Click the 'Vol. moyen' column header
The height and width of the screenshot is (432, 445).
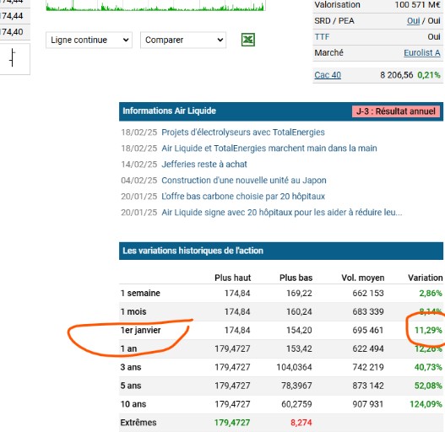click(x=363, y=278)
